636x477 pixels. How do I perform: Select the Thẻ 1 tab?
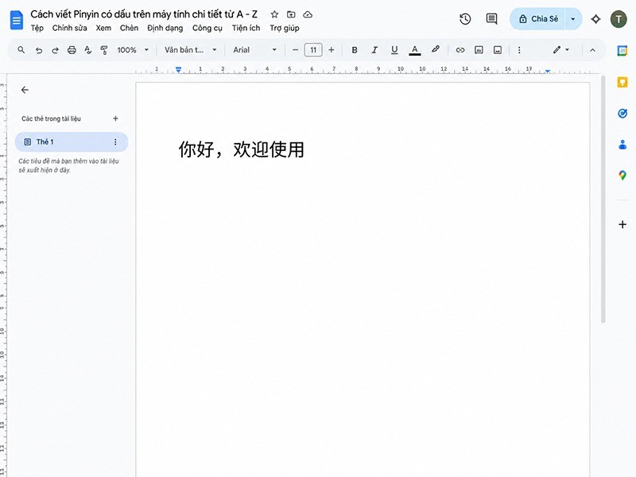click(x=72, y=142)
